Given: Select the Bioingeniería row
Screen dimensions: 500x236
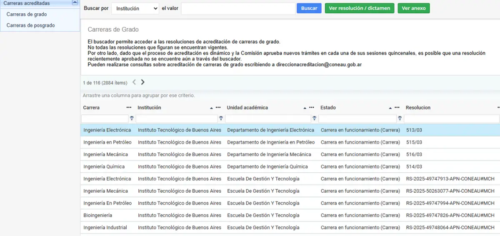Looking at the screenshot, I should point(290,215).
